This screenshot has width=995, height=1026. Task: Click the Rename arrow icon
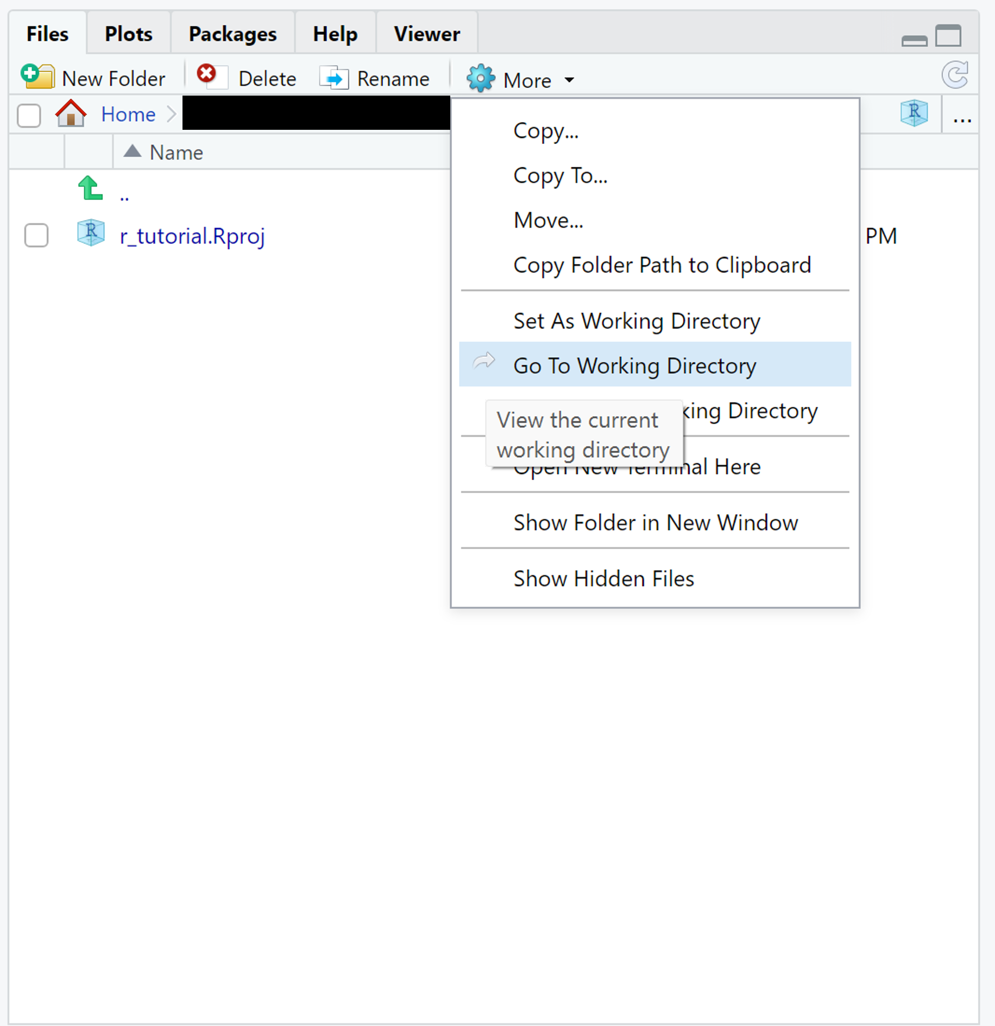click(x=333, y=78)
